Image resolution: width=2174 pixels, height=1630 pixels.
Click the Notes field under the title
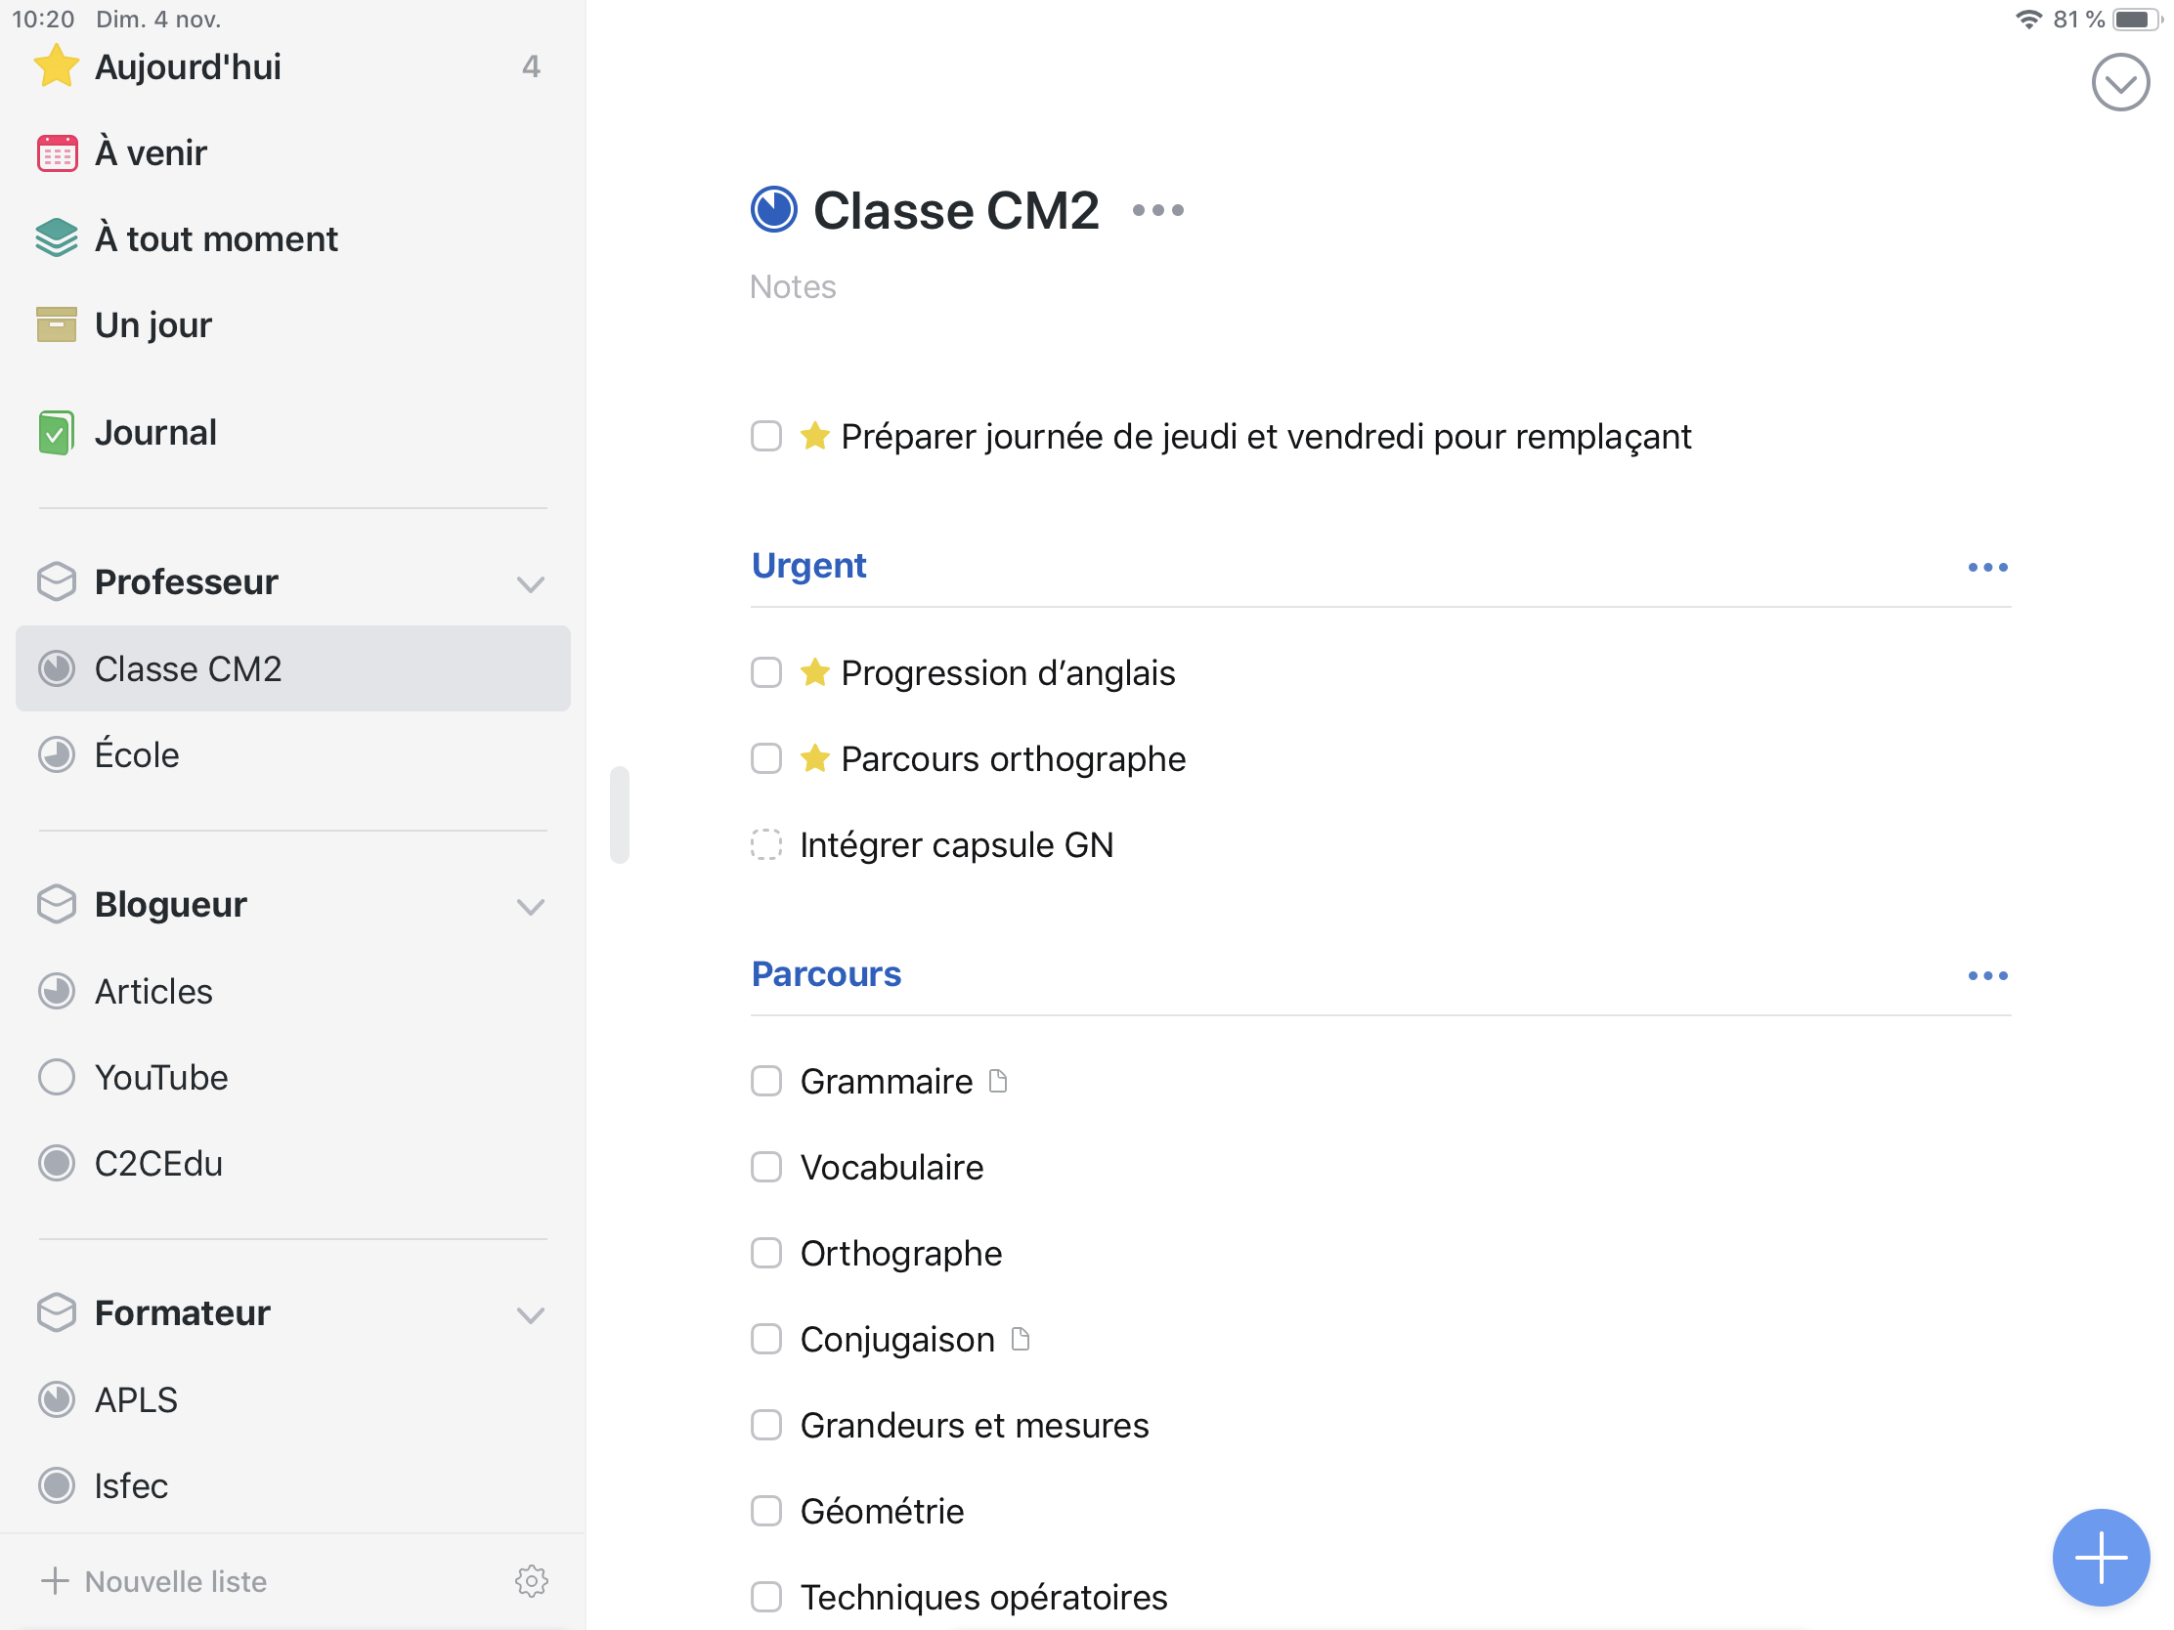click(x=792, y=287)
